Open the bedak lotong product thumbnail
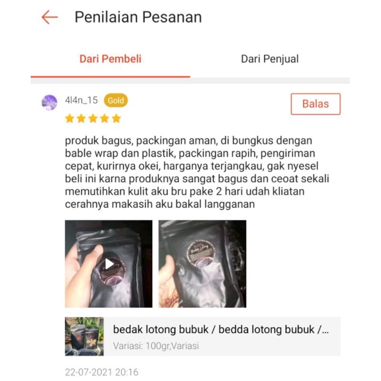 click(84, 336)
